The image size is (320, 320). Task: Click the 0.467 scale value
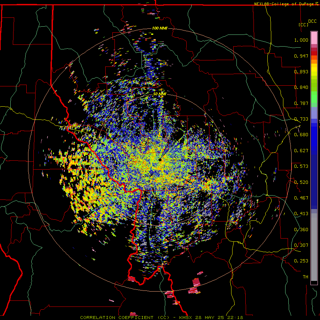tap(301, 198)
